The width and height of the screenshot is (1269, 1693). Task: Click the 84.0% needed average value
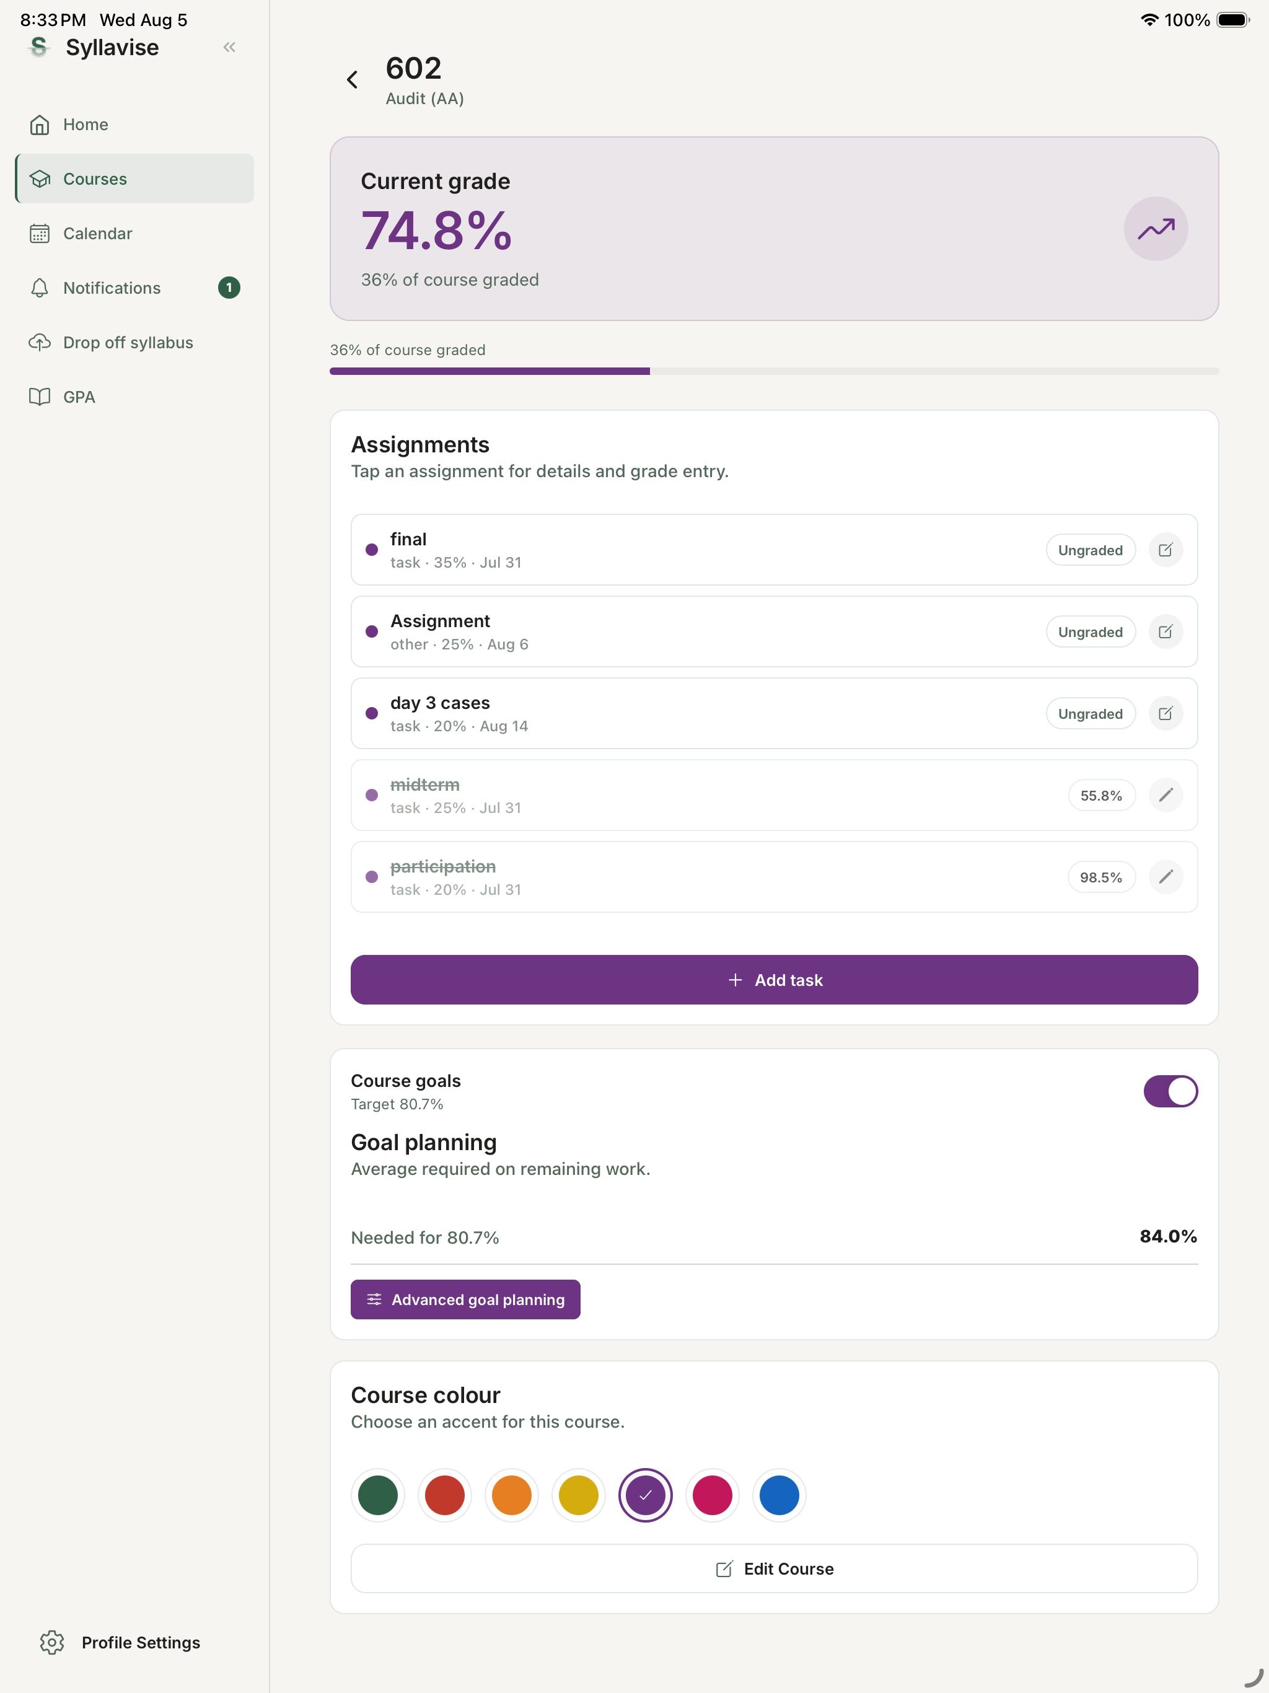click(1168, 1237)
